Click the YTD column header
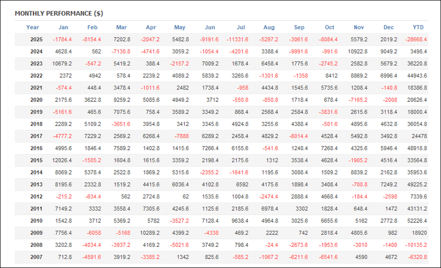This screenshot has height=268, width=441. [418, 27]
